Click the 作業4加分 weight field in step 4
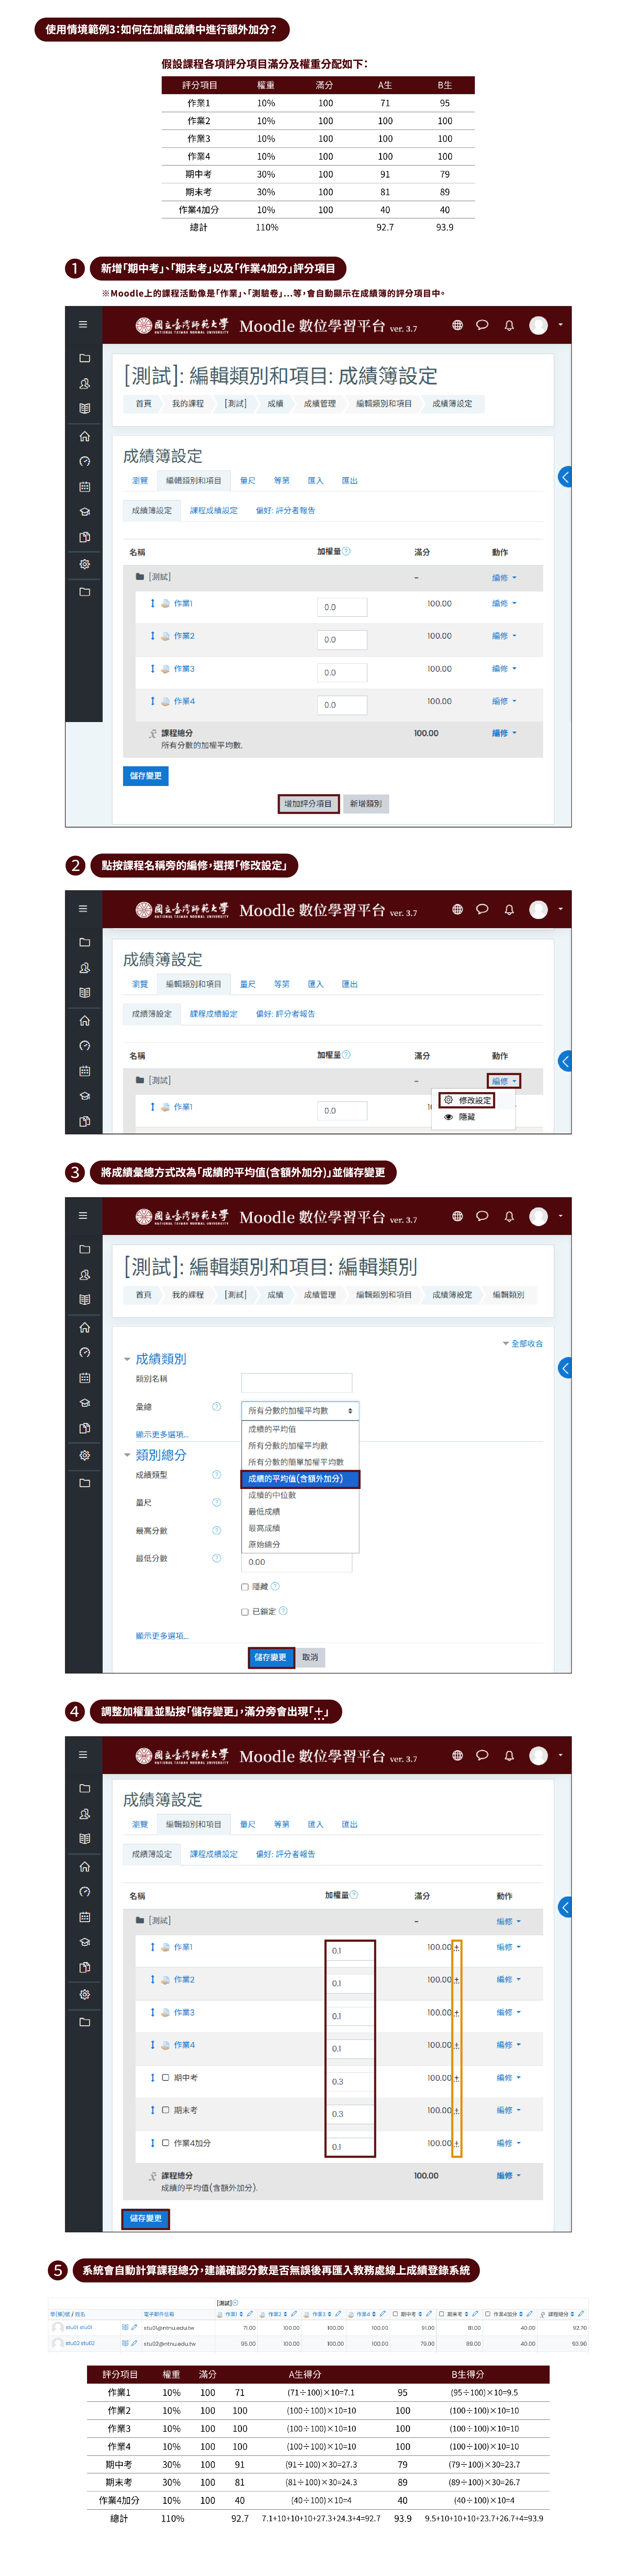Image resolution: width=637 pixels, height=2576 pixels. [350, 2147]
